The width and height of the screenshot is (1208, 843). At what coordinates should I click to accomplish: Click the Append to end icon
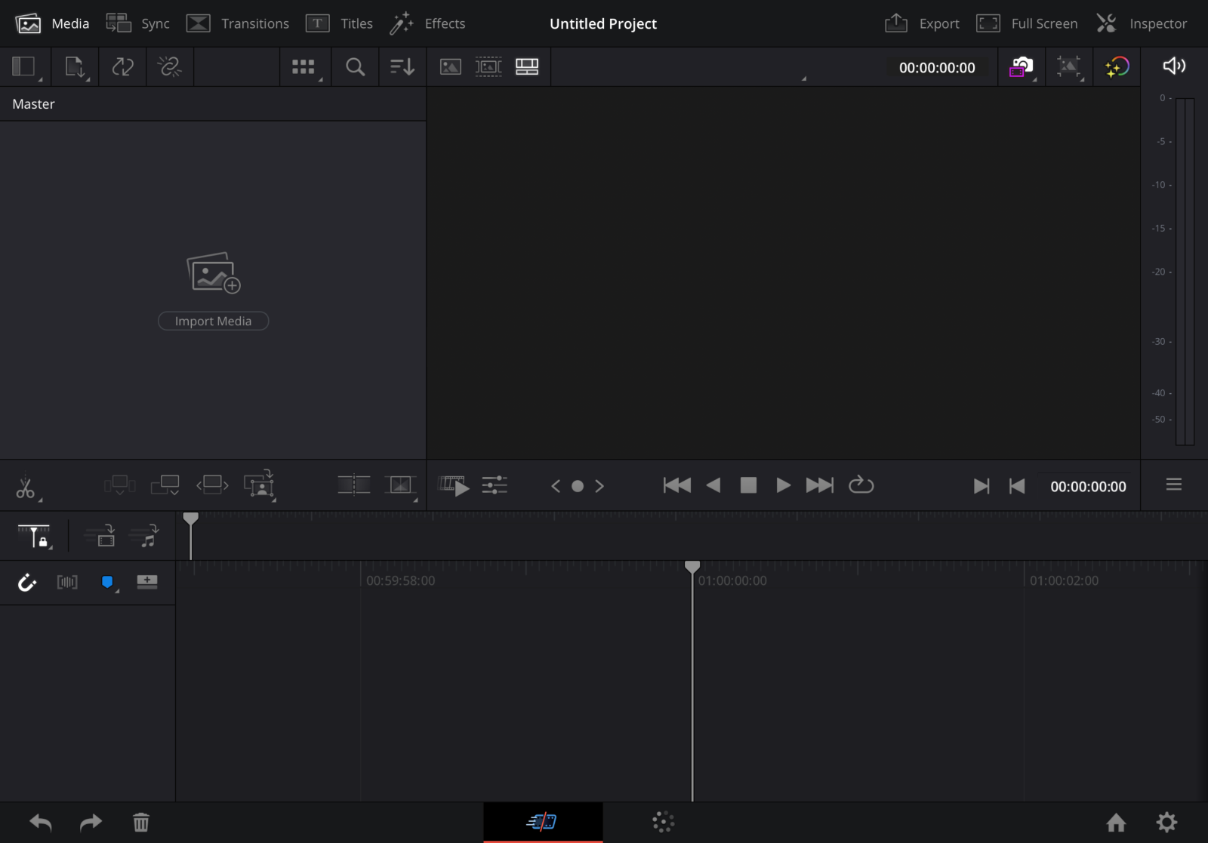coord(165,485)
